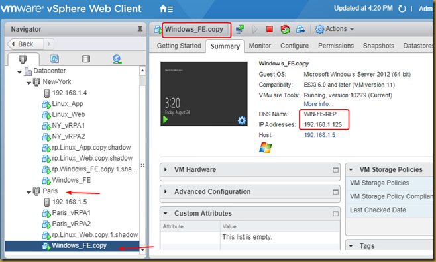
Task: Go forward with Navigator's arrow button
Action: [x=49, y=44]
